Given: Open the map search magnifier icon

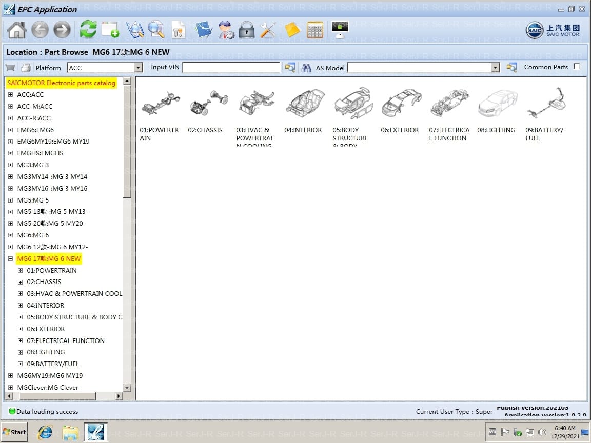Looking at the screenshot, I should point(135,30).
